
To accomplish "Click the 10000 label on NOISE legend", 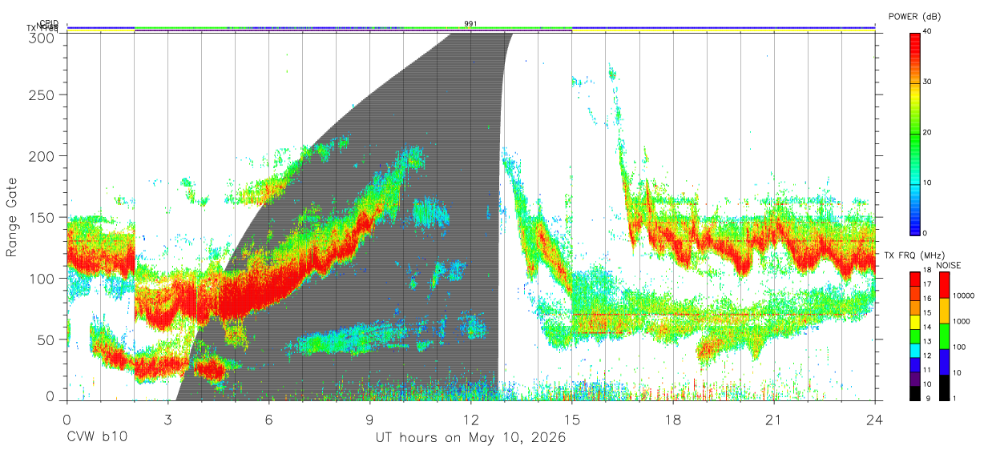I will click(x=963, y=295).
